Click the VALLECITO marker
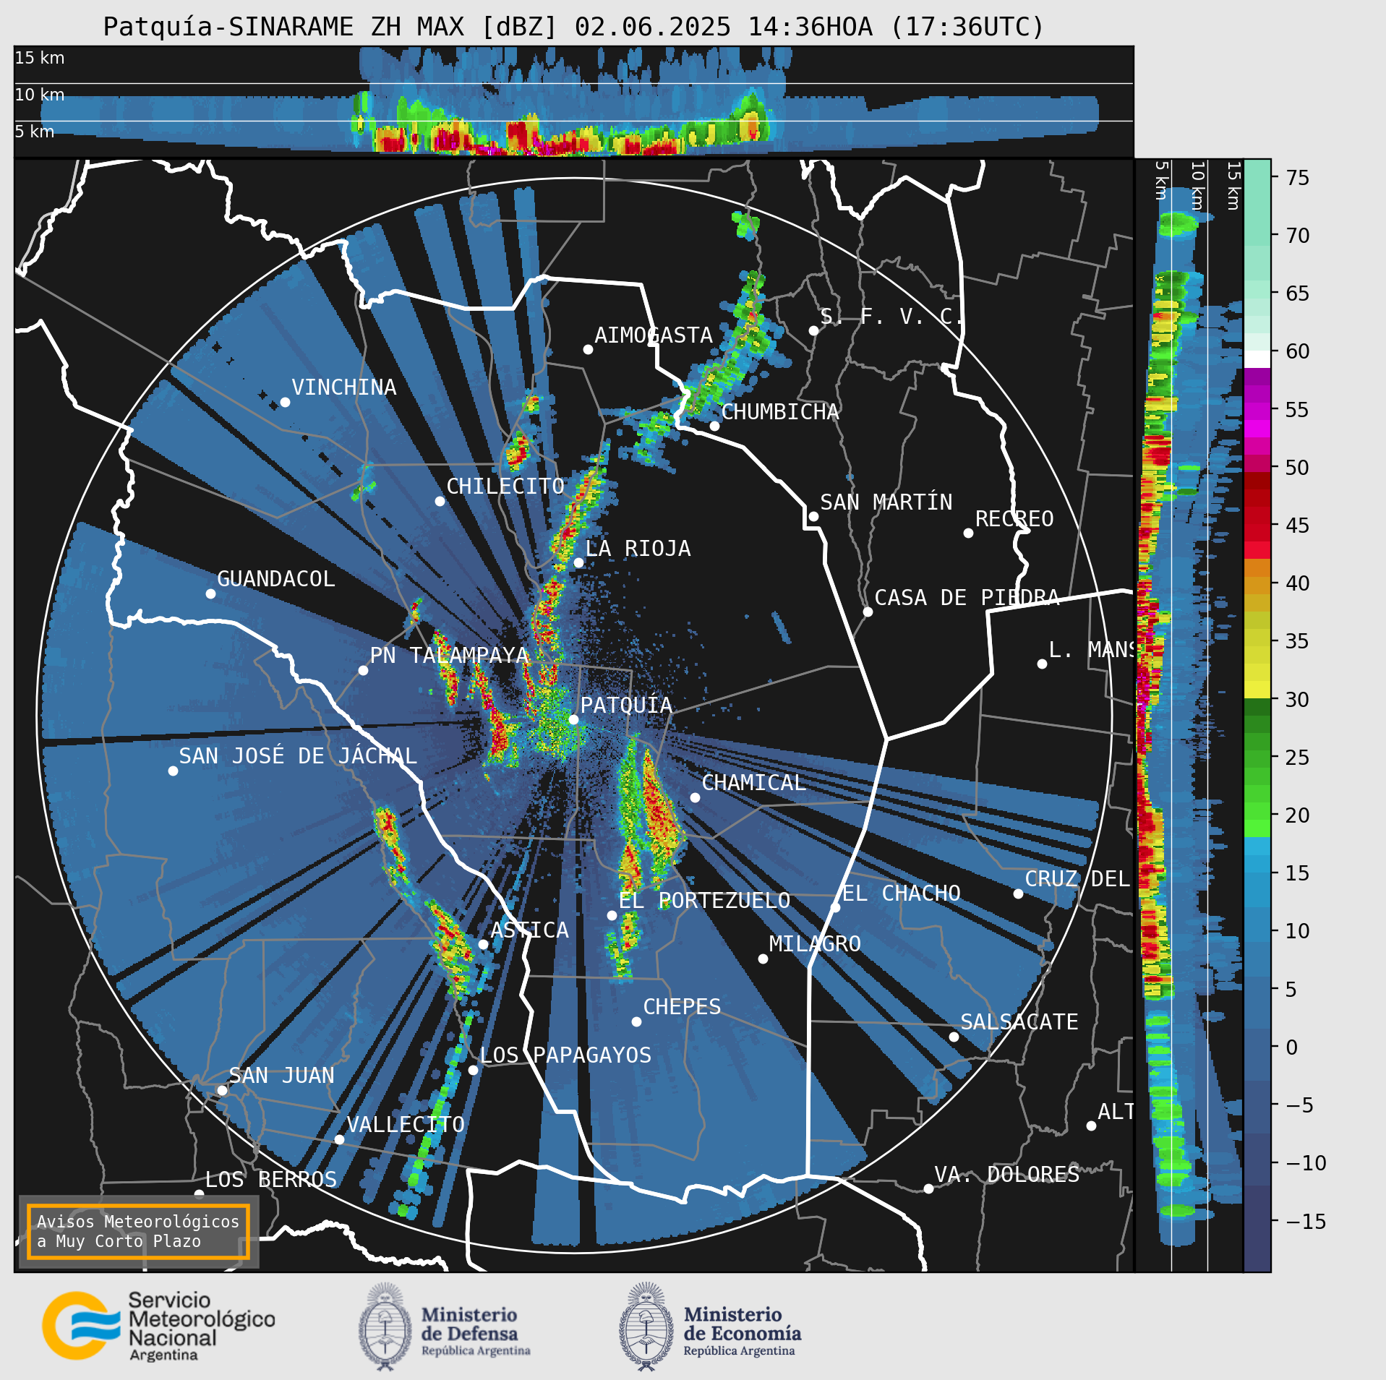Image resolution: width=1386 pixels, height=1380 pixels. pos(339,1139)
